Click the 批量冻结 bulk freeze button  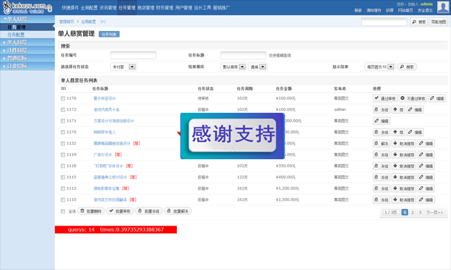(x=149, y=211)
